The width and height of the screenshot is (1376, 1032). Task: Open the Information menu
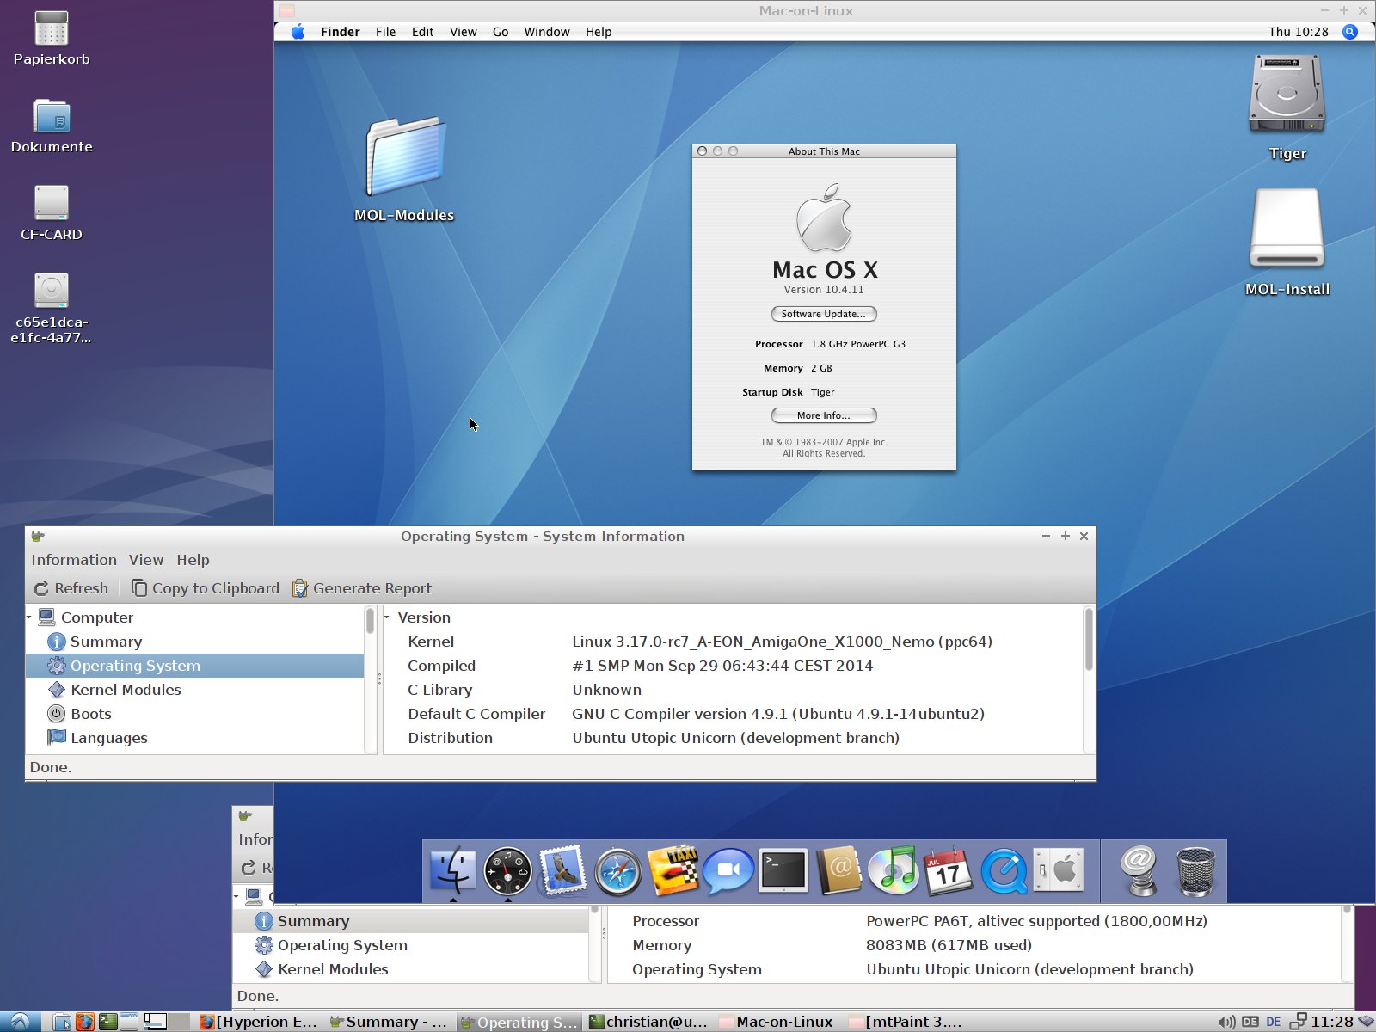pos(74,560)
